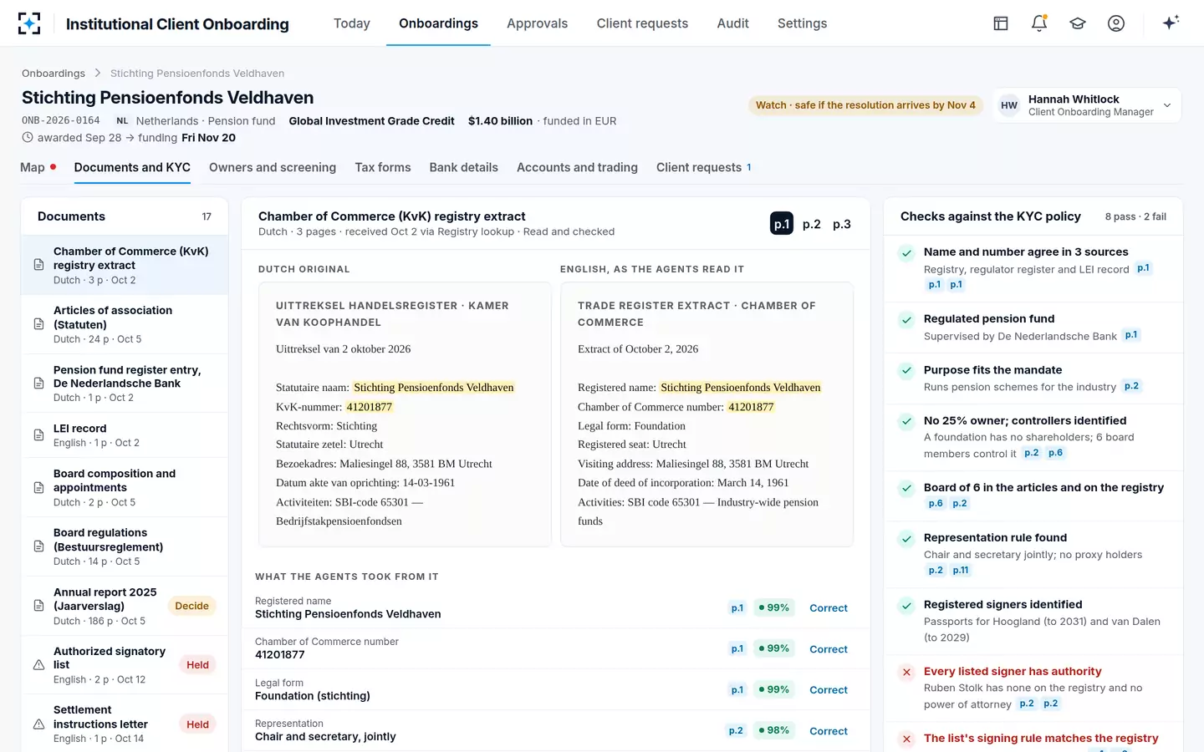Screen dimensions: 1204x752
Task: Click the fail icon for Every listed signer has authority
Action: [x=906, y=673]
